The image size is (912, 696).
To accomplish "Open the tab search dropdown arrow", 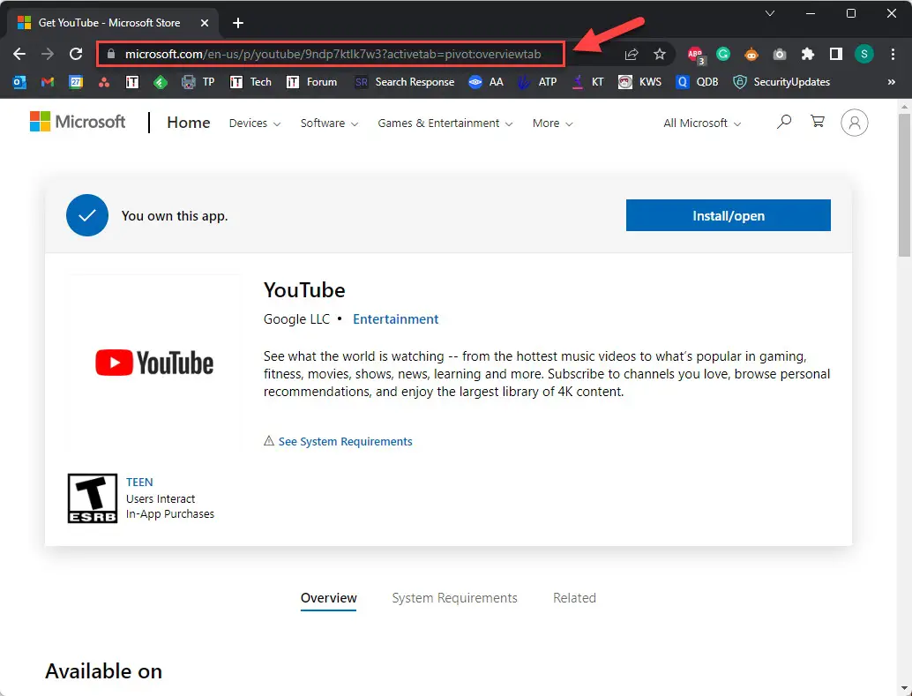I will [770, 13].
